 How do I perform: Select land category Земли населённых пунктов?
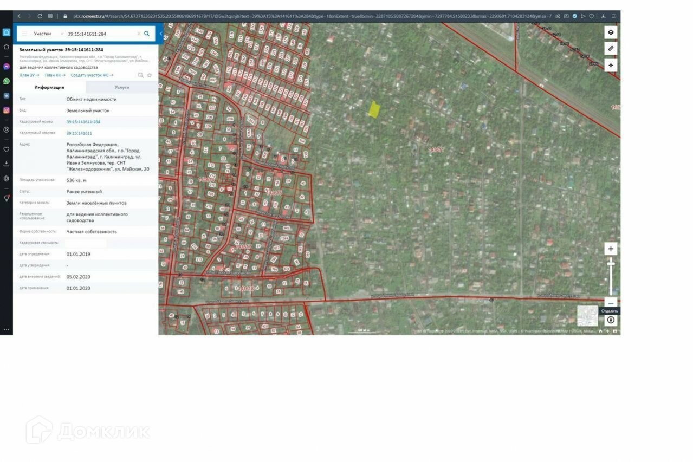96,203
